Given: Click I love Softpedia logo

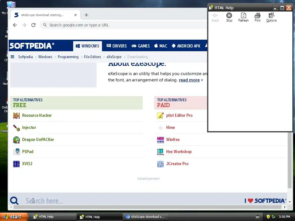Looking at the screenshot, I should 265,201.
